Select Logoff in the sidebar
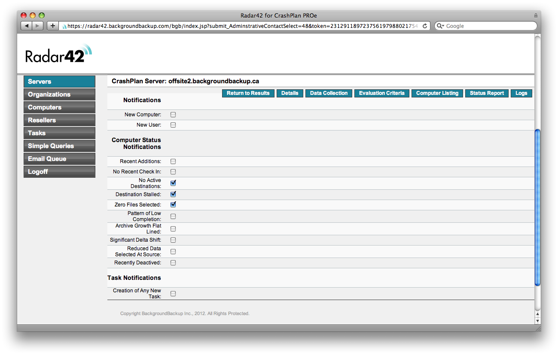558x355 pixels. 59,172
